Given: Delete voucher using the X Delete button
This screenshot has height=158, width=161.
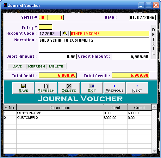Looking at the screenshot, I should click(69, 88).
